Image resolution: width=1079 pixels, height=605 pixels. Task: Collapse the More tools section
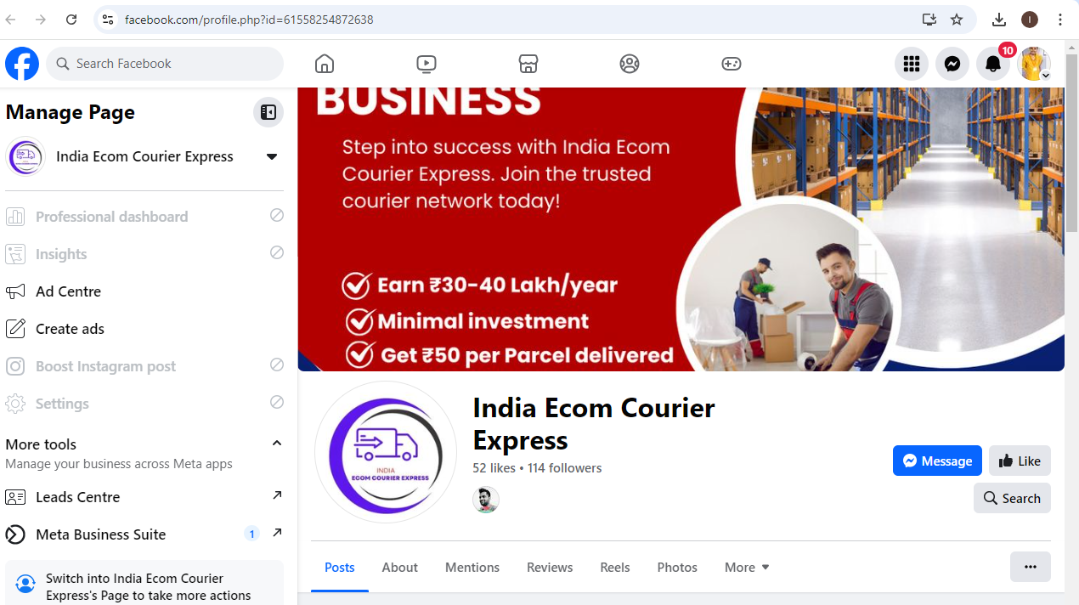click(276, 444)
